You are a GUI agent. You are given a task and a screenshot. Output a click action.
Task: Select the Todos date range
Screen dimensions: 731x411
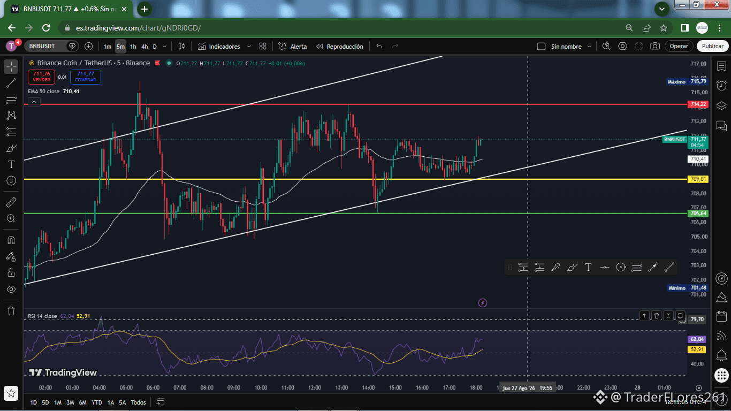click(138, 402)
